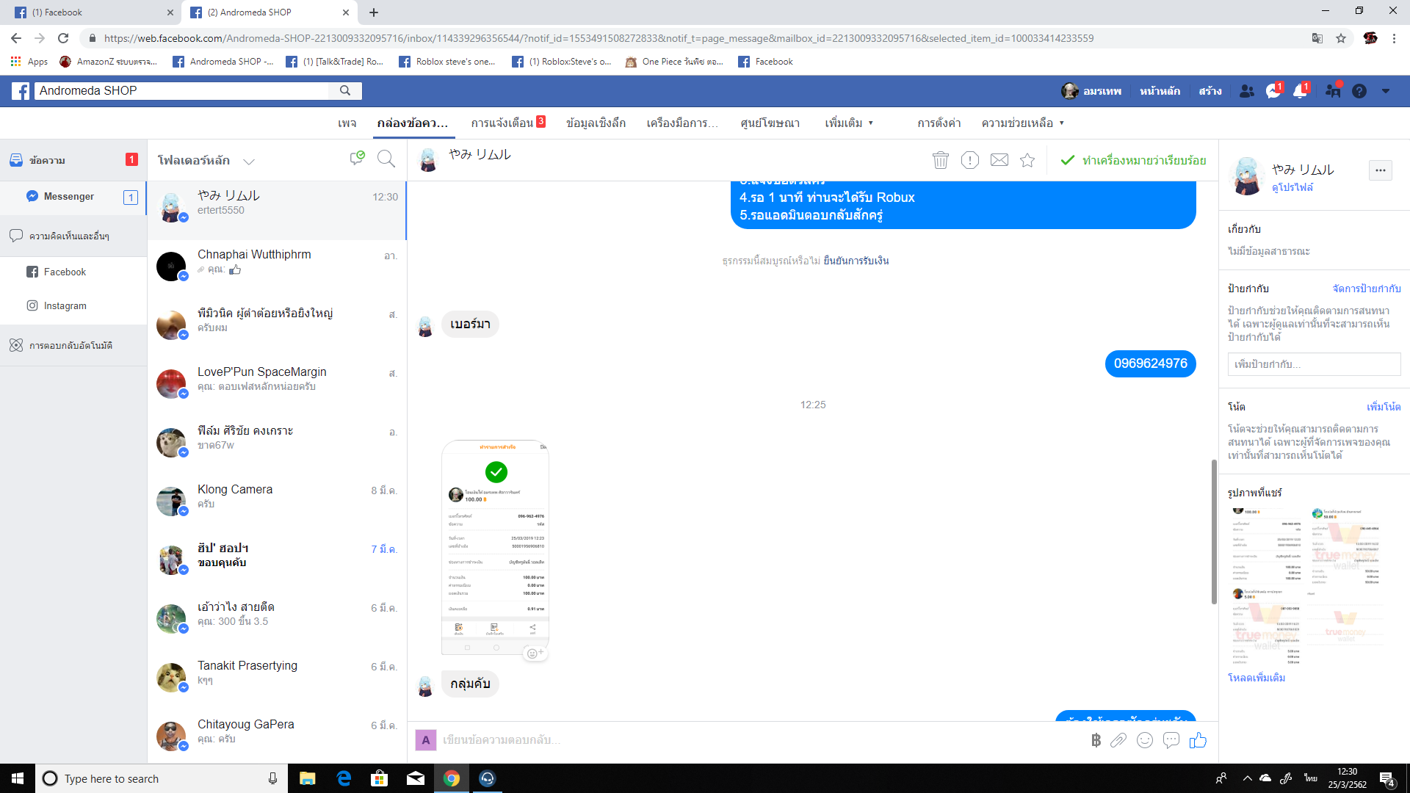This screenshot has width=1410, height=793.
Task: Mark conversation as spam icon
Action: tap(970, 160)
